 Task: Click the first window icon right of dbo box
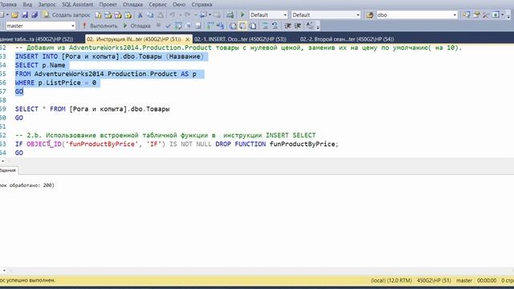pyautogui.click(x=466, y=15)
